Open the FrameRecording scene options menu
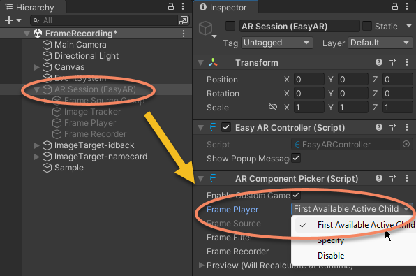Screen dimensions: 416x276 [x=184, y=34]
